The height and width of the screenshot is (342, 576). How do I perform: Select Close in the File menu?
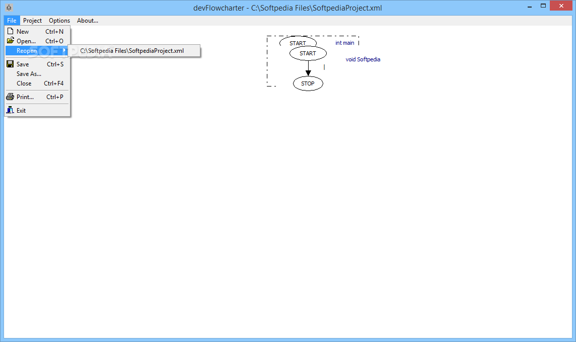pyautogui.click(x=37, y=83)
